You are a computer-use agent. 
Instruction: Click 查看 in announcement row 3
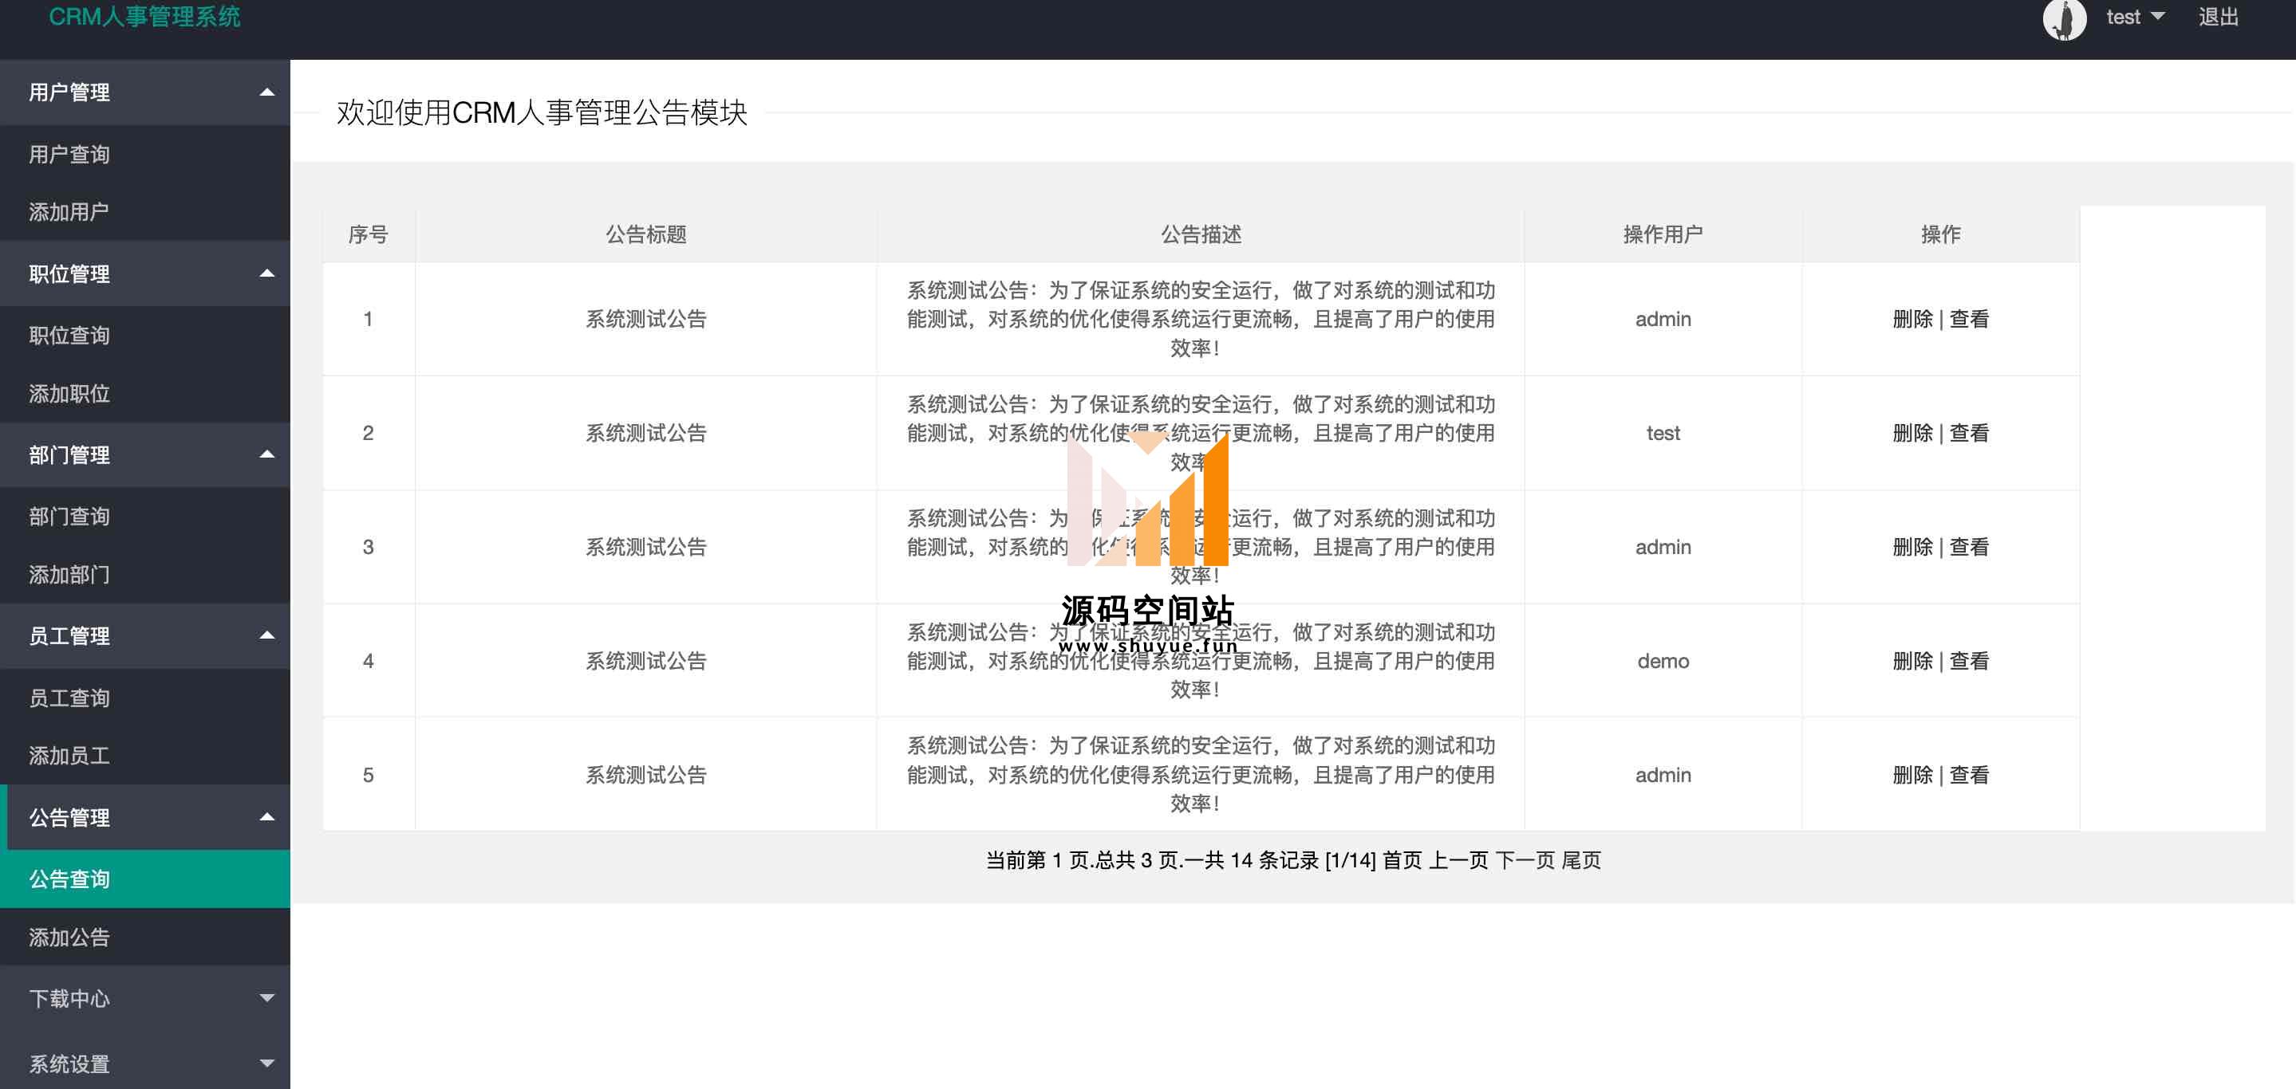pyautogui.click(x=1969, y=547)
